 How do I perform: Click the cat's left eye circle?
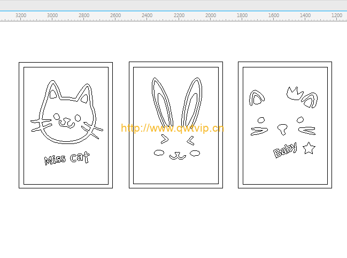tap(57, 117)
